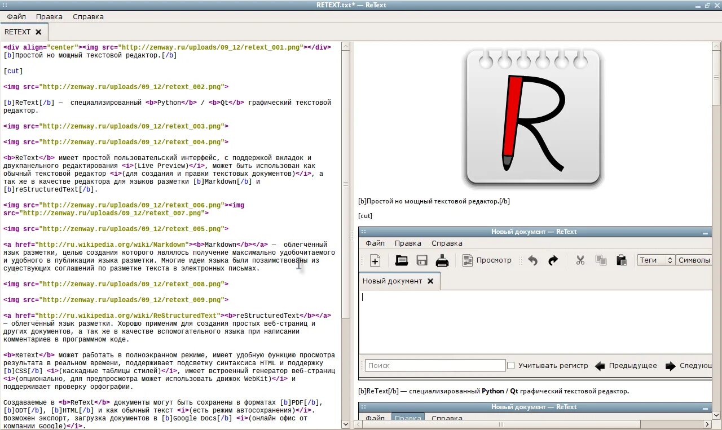Click Файл menu in Новый документ screenshot

(x=375, y=243)
